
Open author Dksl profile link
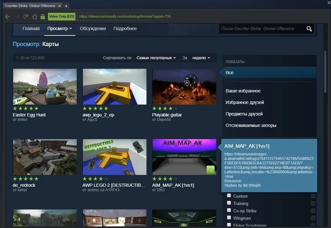161,190
